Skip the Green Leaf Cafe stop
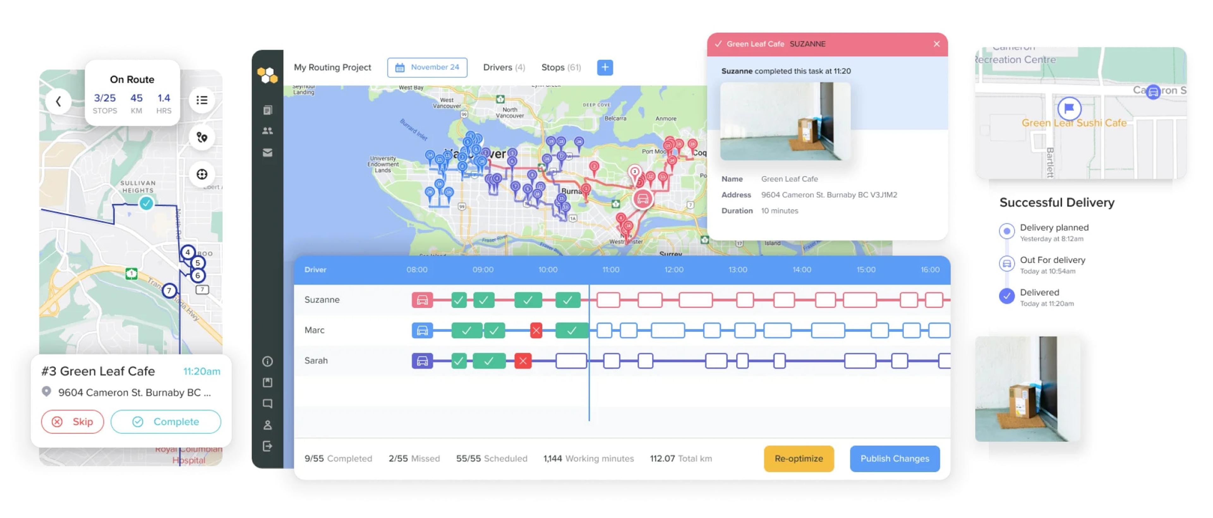1213x518 pixels. [x=73, y=422]
